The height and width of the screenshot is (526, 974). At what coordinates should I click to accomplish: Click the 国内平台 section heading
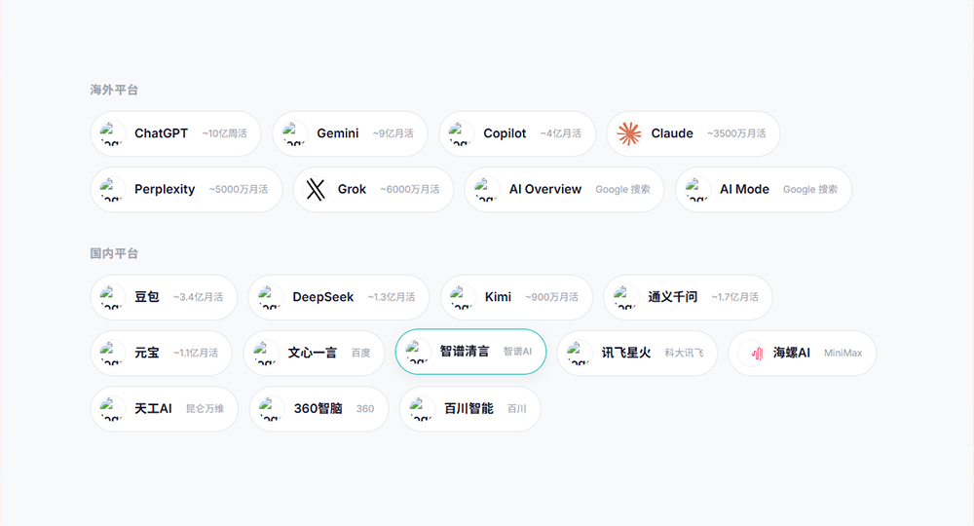(114, 253)
